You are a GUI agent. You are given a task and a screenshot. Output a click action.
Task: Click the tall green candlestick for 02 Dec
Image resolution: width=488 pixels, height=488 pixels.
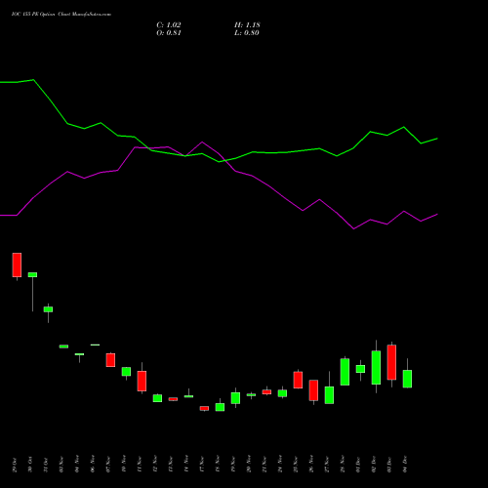[x=376, y=368]
